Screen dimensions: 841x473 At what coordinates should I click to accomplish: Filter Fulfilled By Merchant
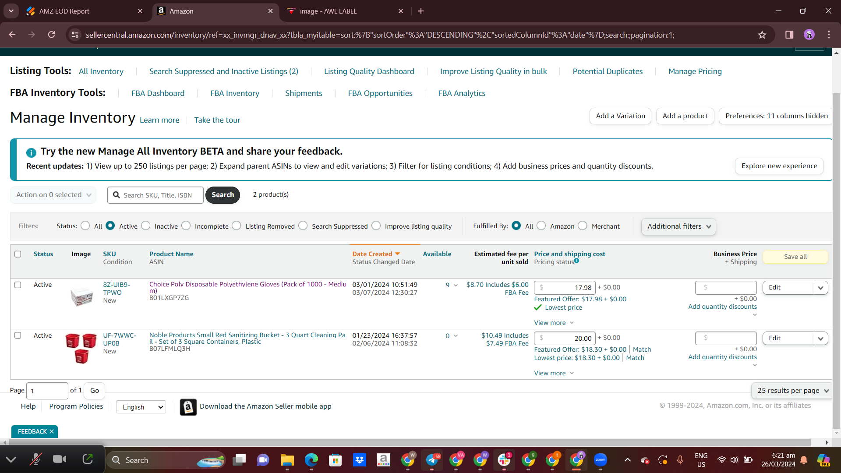tap(583, 226)
